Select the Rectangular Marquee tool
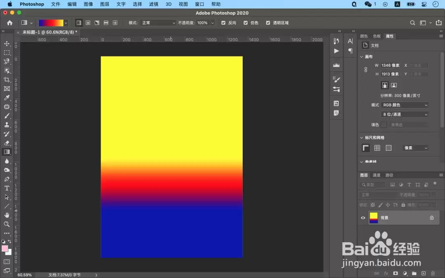Screen dimensions: 445x278 tap(7, 53)
